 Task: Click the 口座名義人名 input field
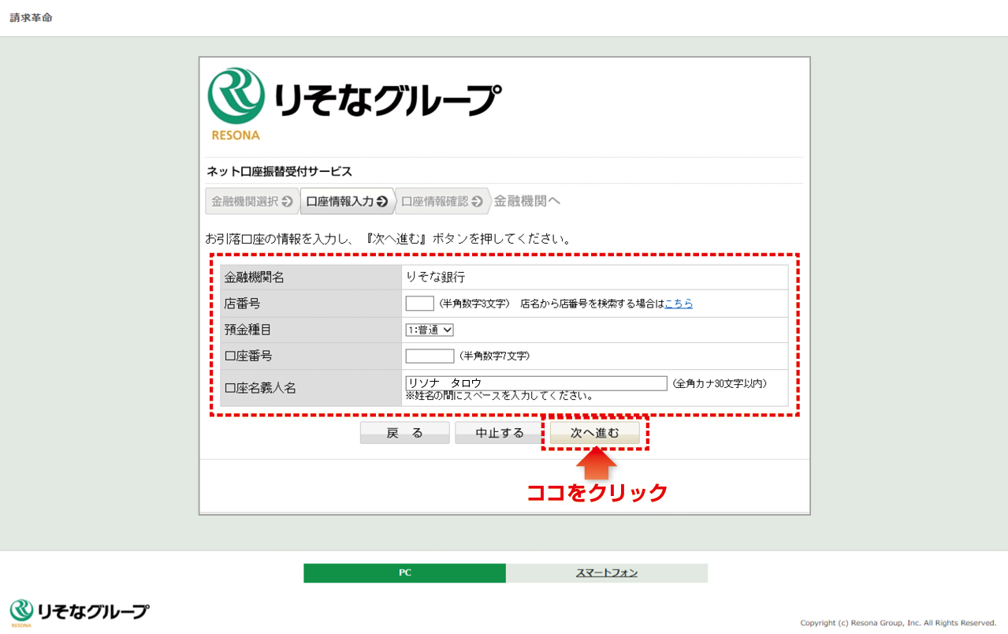[x=536, y=383]
